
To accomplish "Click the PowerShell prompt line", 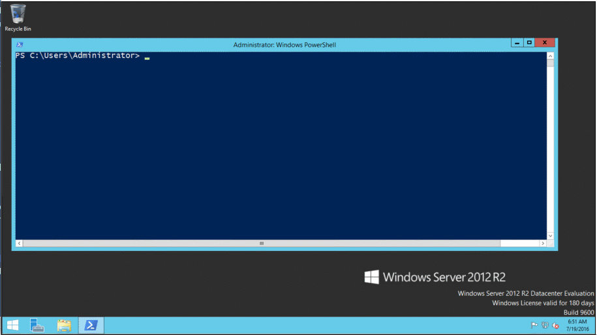I will point(83,56).
